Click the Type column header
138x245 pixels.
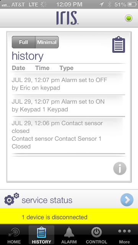(x=67, y=68)
